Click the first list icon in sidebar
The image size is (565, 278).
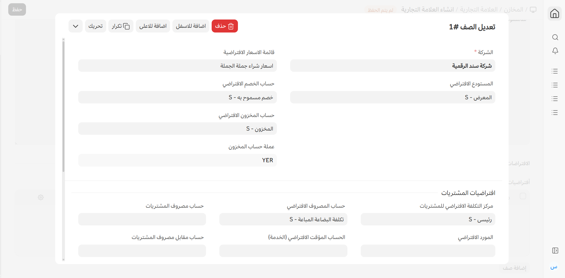click(x=555, y=71)
